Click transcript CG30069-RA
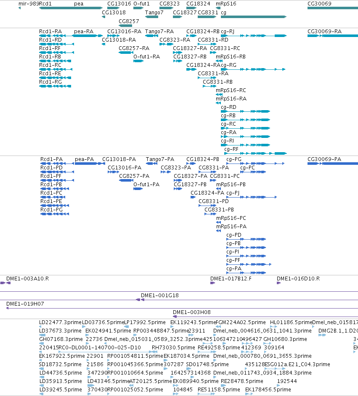This screenshot has height=396, width=358. coord(324,32)
